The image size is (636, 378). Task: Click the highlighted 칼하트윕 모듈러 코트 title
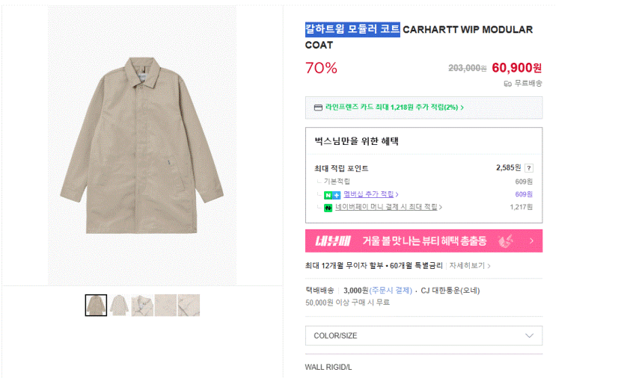pos(352,30)
